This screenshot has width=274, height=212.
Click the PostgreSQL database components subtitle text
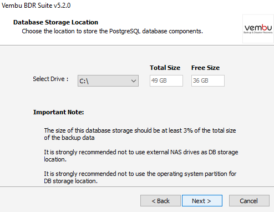click(112, 31)
